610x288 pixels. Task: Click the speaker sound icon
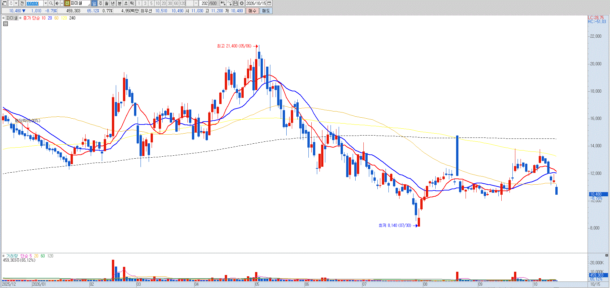(57, 3)
